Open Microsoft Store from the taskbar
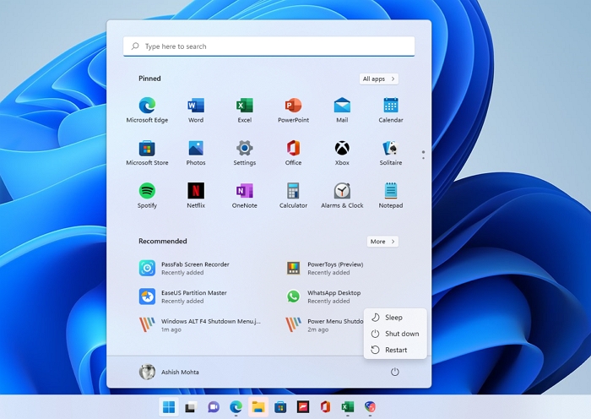The width and height of the screenshot is (591, 419). [x=280, y=407]
